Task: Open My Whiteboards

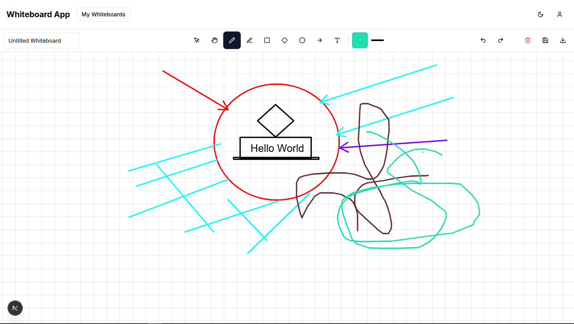Action: [103, 14]
